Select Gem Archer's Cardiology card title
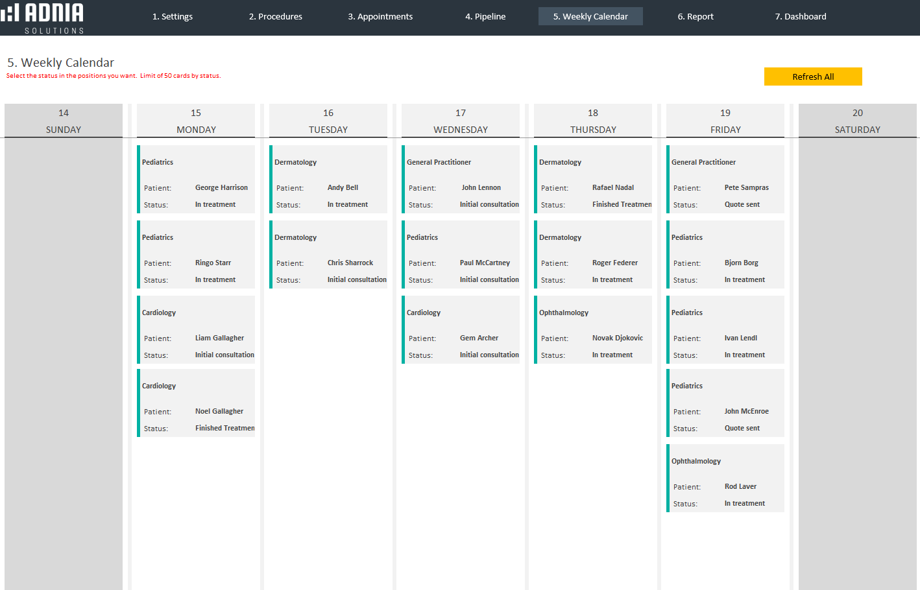Viewport: 920px width, 590px height. tap(424, 313)
